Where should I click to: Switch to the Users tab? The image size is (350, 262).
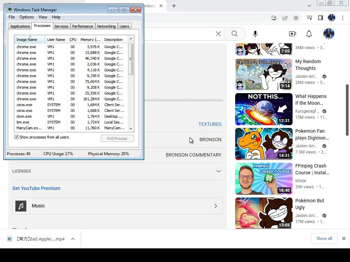point(124,26)
